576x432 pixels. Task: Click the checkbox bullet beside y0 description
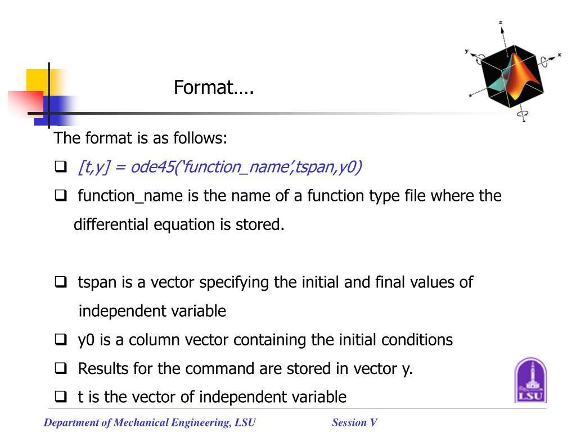[x=61, y=339]
